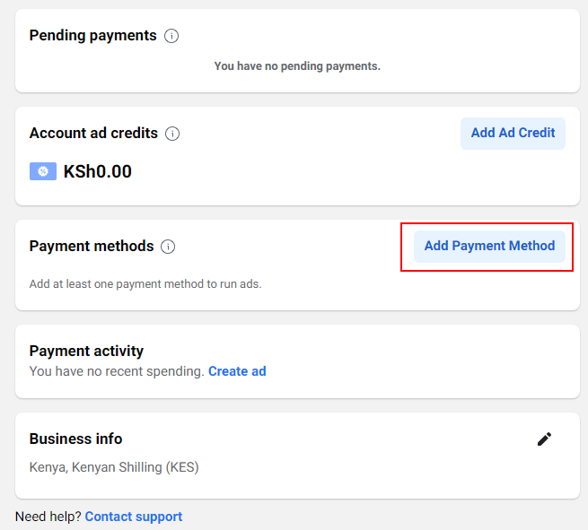Screen dimensions: 588x530
Task: Click the Payment methods heading
Action: point(92,246)
